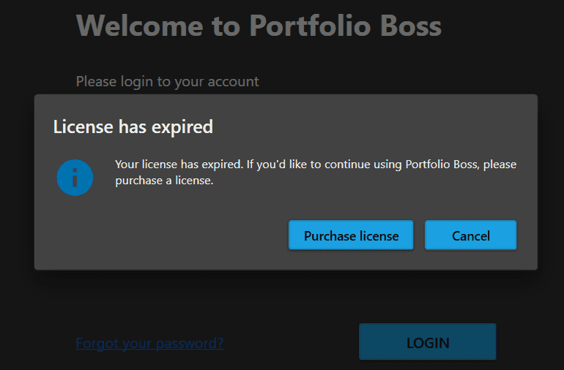
Task: Click the Welcome to Portfolio Boss heading
Action: click(x=259, y=26)
